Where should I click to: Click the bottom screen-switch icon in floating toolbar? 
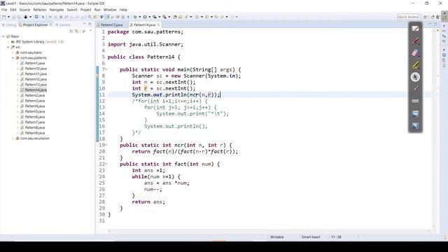(x=415, y=126)
